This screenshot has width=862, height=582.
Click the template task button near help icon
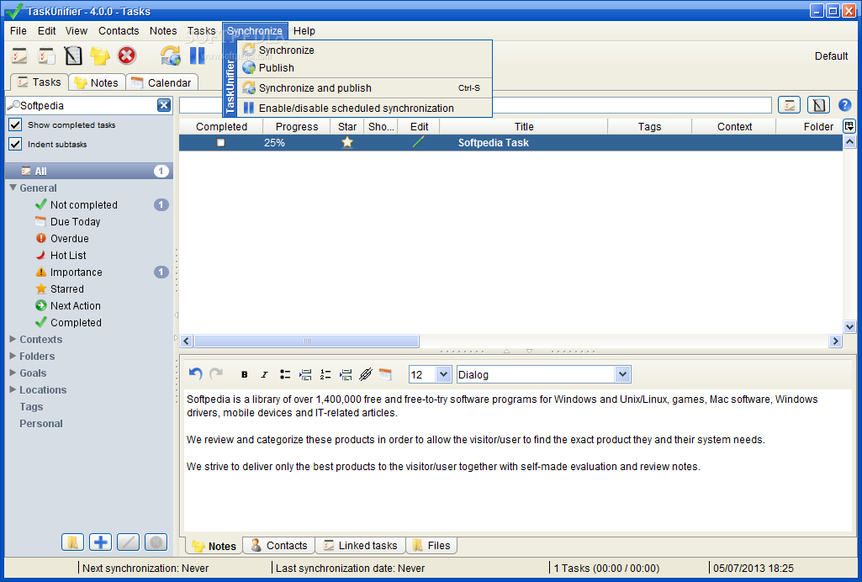[x=818, y=105]
